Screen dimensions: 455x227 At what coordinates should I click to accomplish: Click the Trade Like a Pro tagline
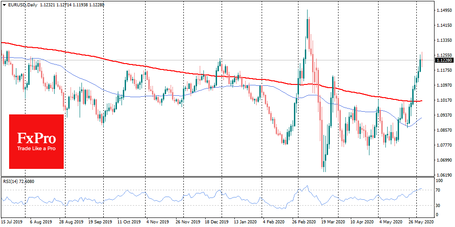tap(36, 148)
